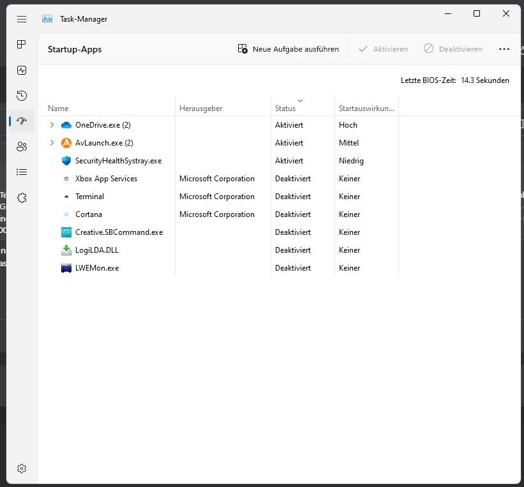This screenshot has width=524, height=487.
Task: Select Creative.SBCommand.exe entry
Action: (x=119, y=232)
